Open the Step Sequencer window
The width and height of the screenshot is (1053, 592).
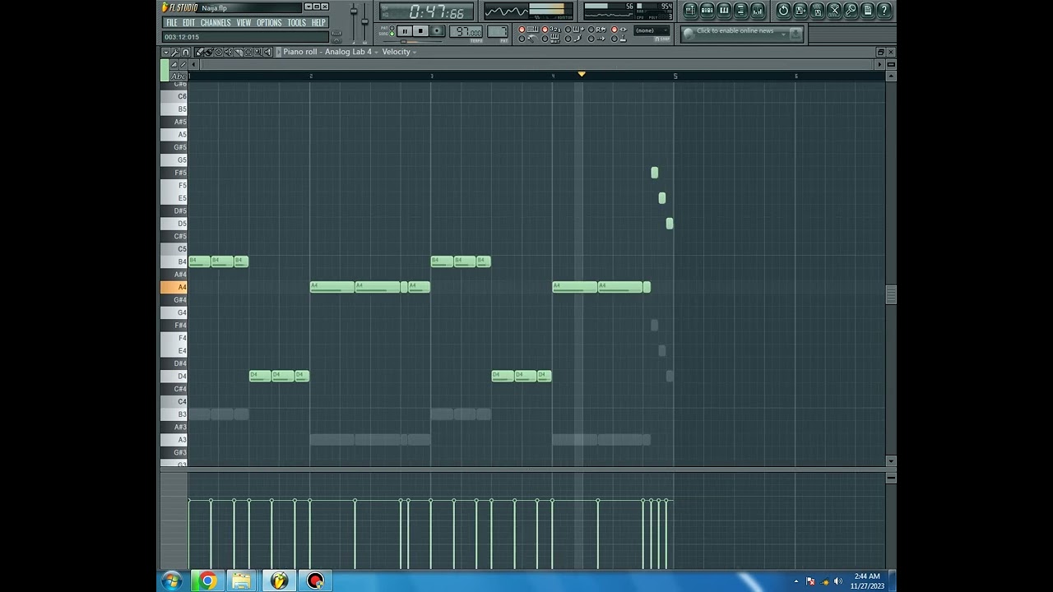707,11
